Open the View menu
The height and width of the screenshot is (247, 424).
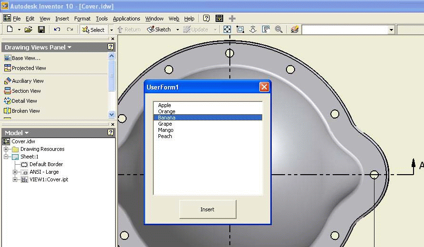45,19
